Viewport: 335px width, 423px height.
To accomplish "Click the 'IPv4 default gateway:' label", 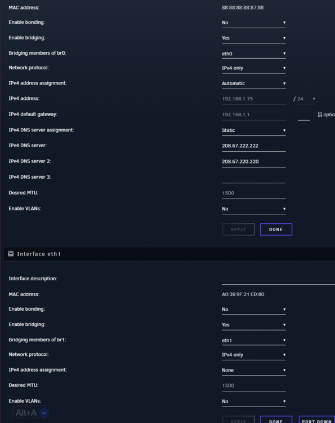I will tap(33, 114).
